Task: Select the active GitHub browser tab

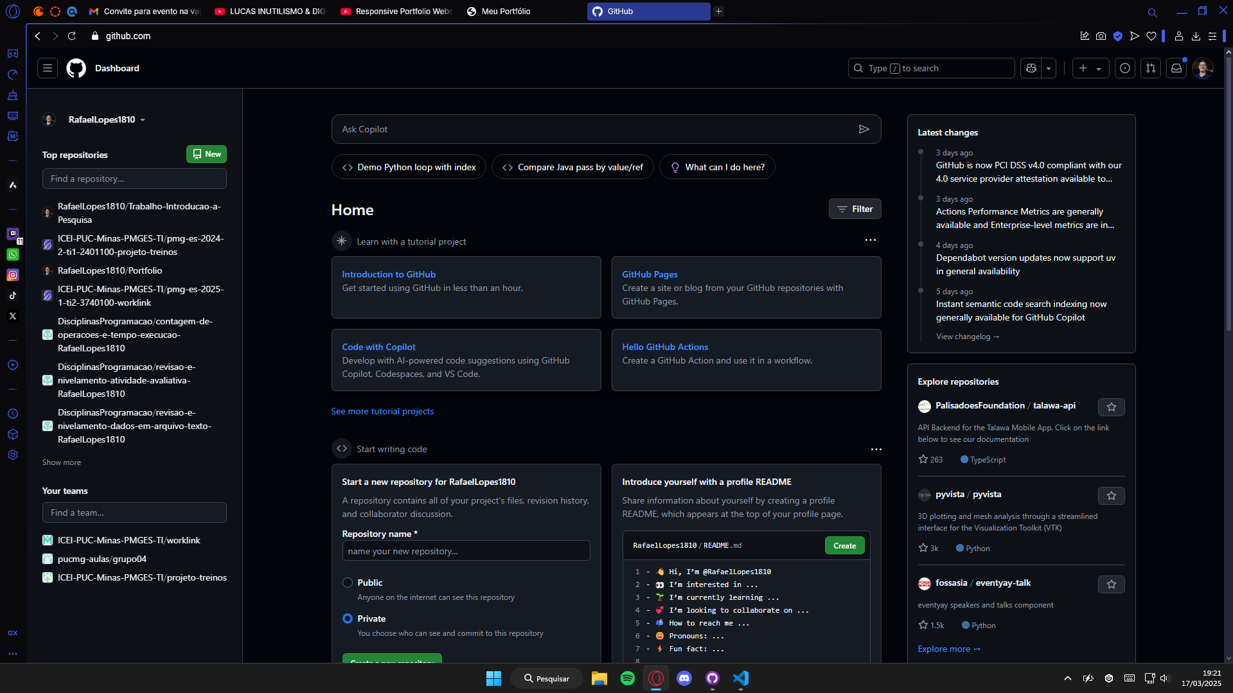Action: (648, 12)
